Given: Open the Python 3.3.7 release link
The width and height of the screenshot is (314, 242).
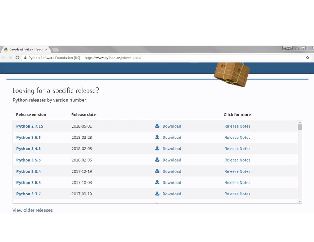Looking at the screenshot, I should (x=29, y=194).
